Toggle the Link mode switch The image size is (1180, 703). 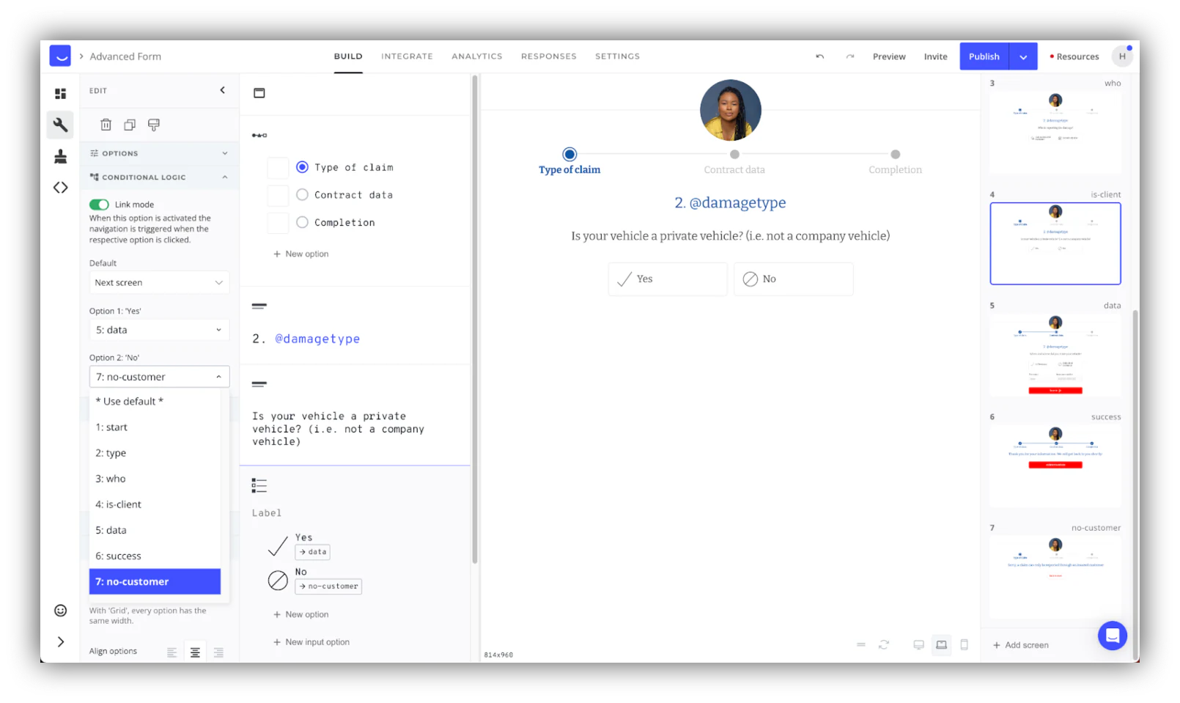pyautogui.click(x=99, y=205)
